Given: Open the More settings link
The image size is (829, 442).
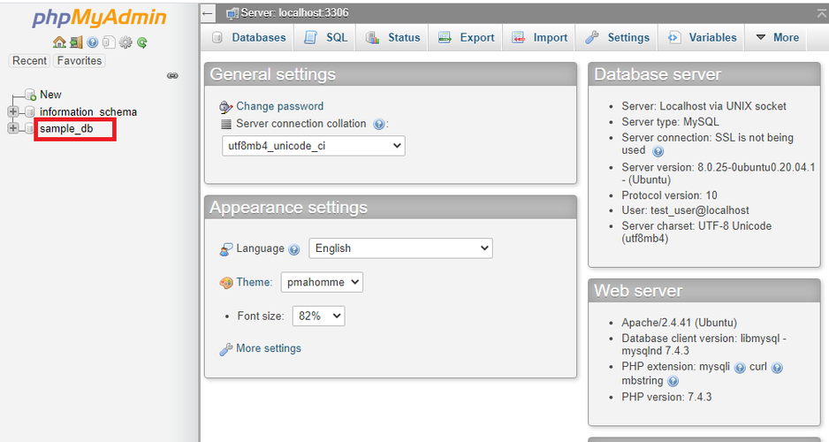Looking at the screenshot, I should 269,348.
